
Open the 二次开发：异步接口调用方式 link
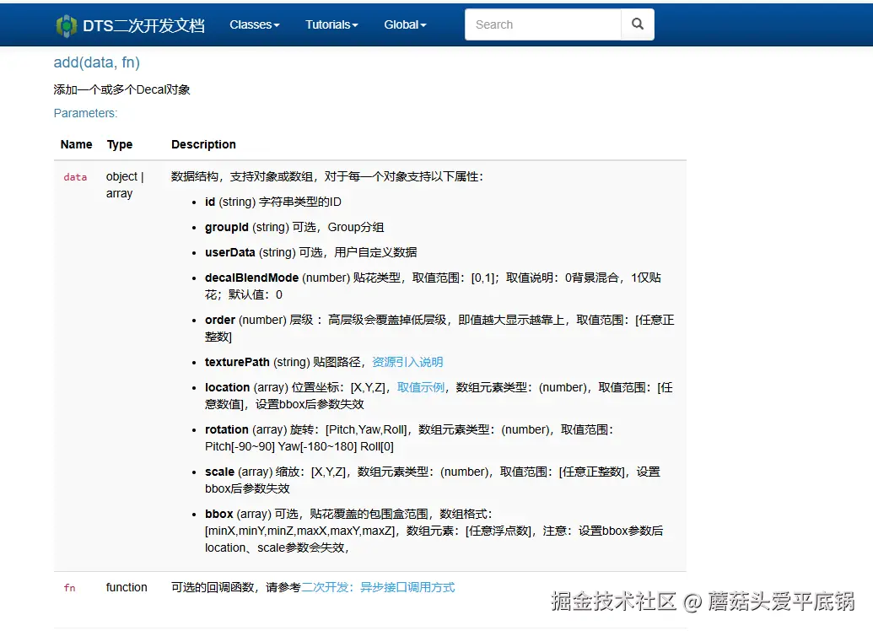(378, 587)
